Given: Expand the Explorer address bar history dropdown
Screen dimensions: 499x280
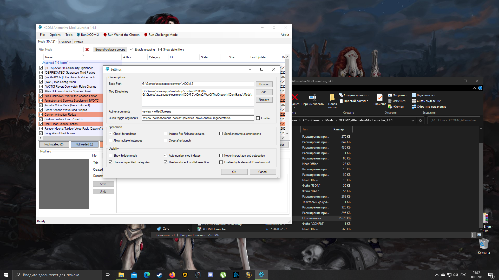Looking at the screenshot, I should (x=413, y=120).
